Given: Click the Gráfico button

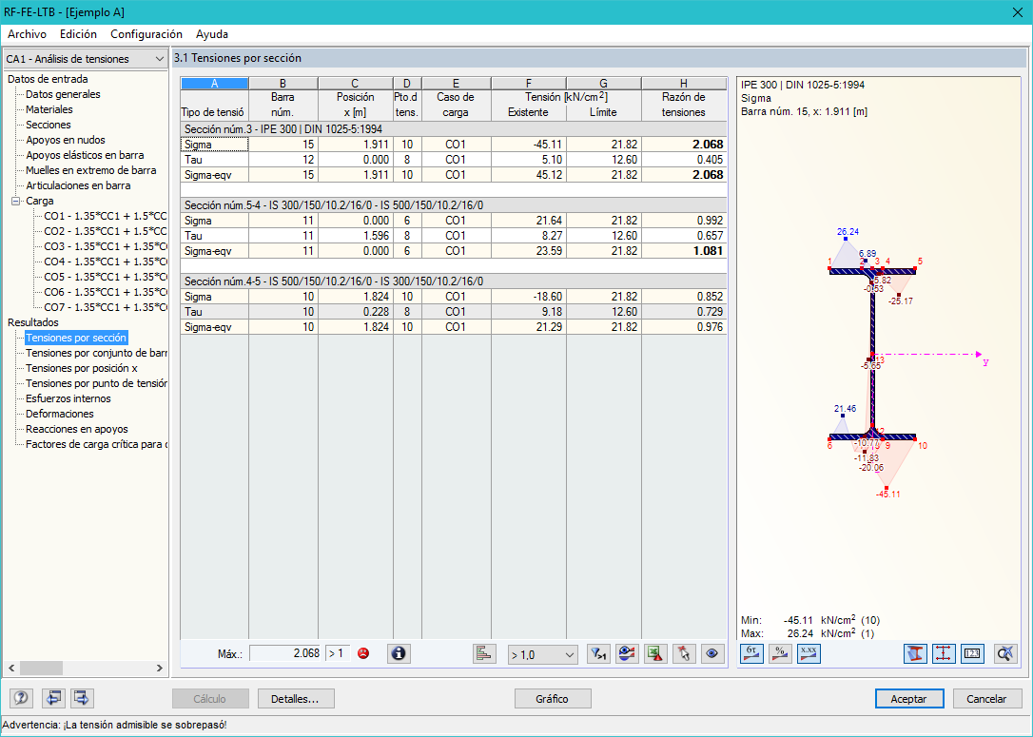Looking at the screenshot, I should pos(553,699).
